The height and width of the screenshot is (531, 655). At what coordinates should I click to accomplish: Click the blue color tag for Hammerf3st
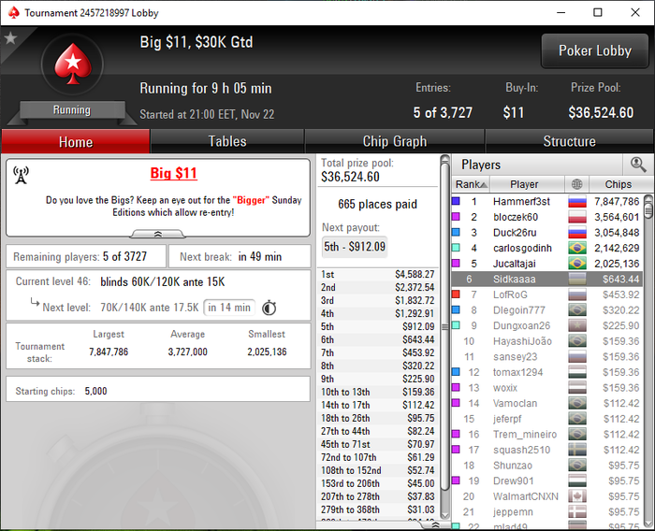(x=457, y=201)
